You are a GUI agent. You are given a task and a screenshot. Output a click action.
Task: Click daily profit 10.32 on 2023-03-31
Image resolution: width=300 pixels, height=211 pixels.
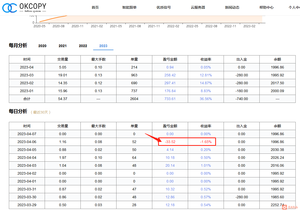tap(170, 189)
